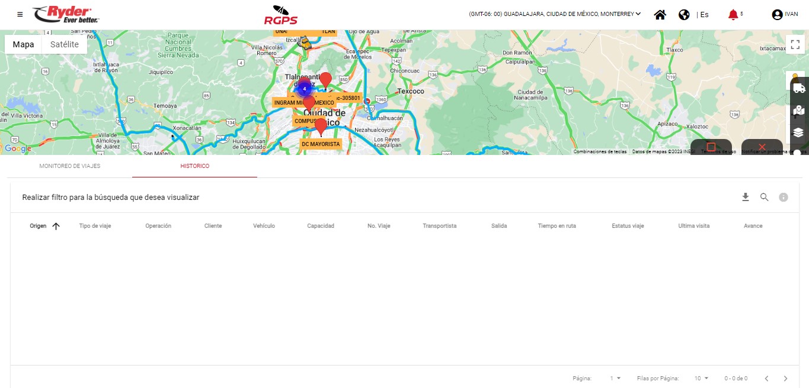Open the hamburger navigation menu
The image size is (809, 388).
click(x=20, y=14)
